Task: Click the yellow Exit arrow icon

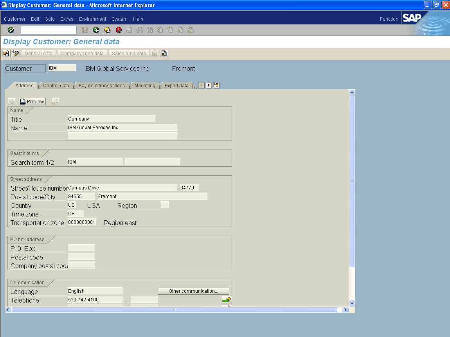Action: [107, 30]
